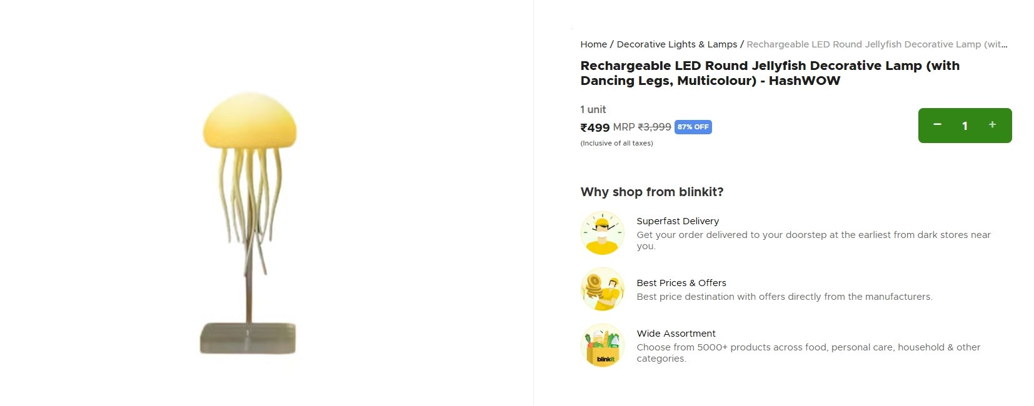This screenshot has height=406, width=1034.
Task: Click the Superfast Delivery heading text
Action: pos(677,221)
